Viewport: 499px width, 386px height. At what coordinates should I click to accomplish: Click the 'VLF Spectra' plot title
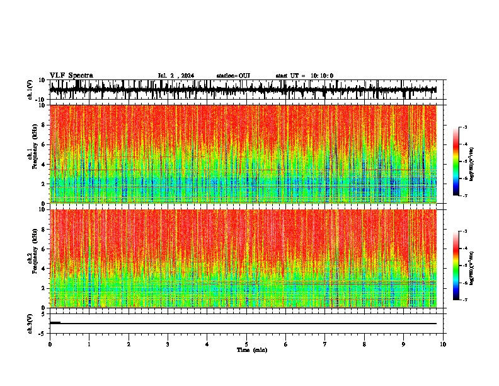(71, 76)
